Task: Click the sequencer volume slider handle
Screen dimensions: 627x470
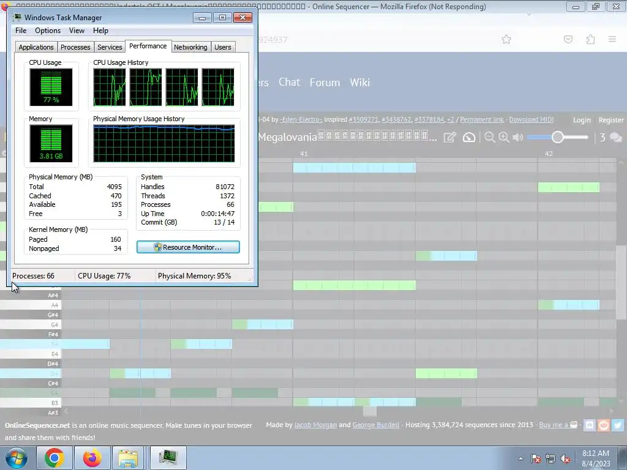Action: pyautogui.click(x=557, y=138)
